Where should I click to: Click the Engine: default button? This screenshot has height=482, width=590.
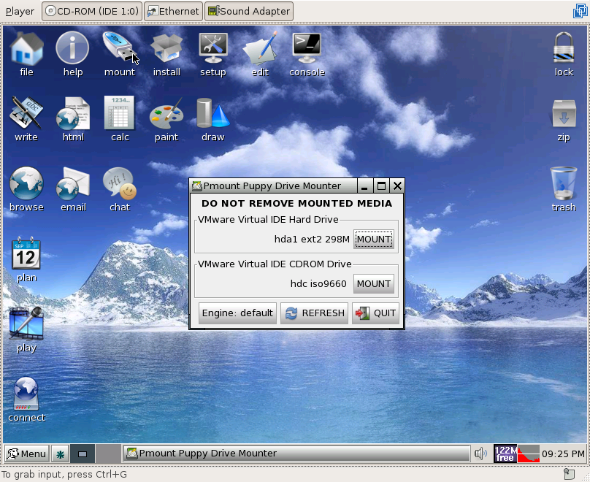pyautogui.click(x=237, y=313)
